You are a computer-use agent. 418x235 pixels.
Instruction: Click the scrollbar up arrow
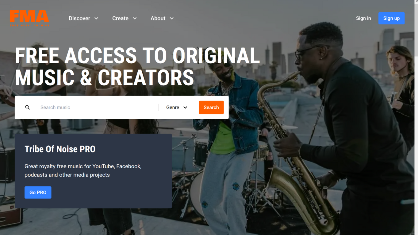click(416, 2)
